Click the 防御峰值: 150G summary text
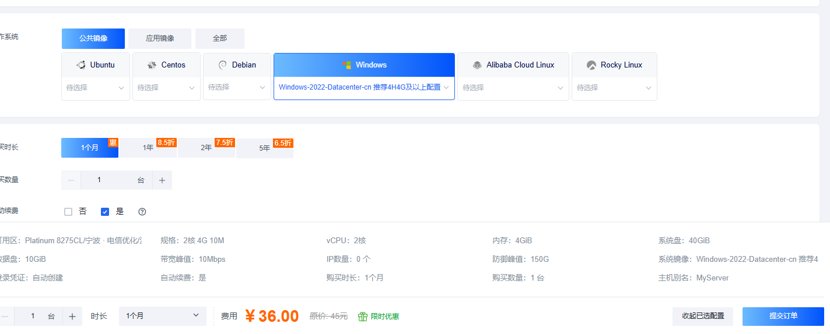Screen dimensions: 830x334 pyautogui.click(x=520, y=259)
